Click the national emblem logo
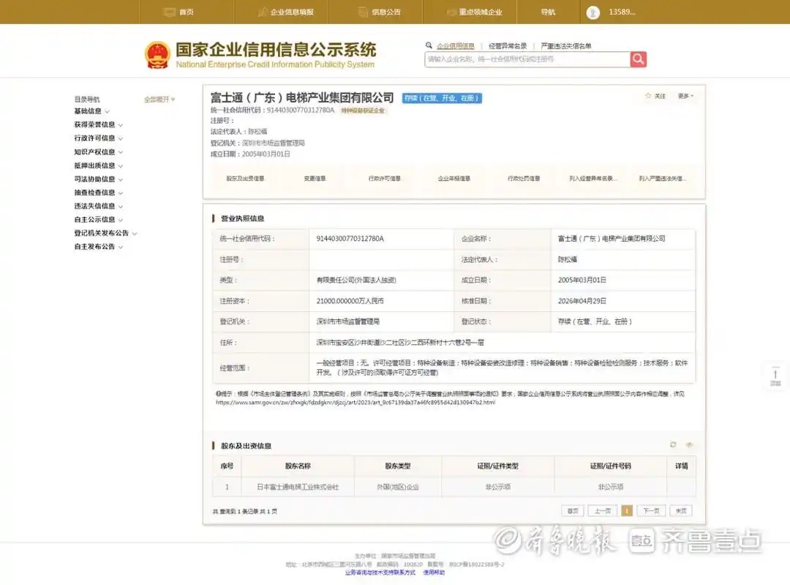790x585 pixels. (x=157, y=55)
